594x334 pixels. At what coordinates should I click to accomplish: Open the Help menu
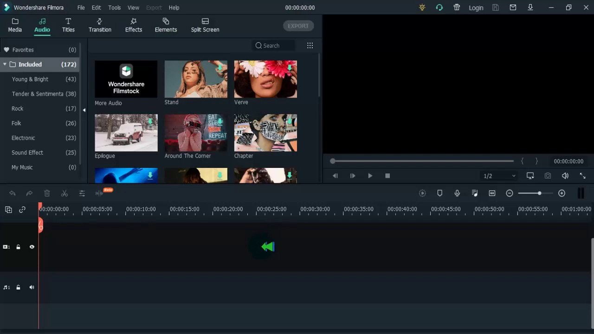(x=174, y=7)
